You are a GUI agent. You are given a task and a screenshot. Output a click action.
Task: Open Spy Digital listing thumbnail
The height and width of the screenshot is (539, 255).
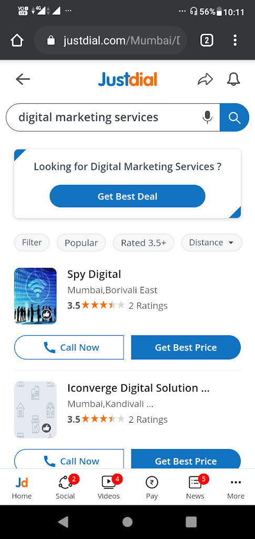click(x=35, y=296)
